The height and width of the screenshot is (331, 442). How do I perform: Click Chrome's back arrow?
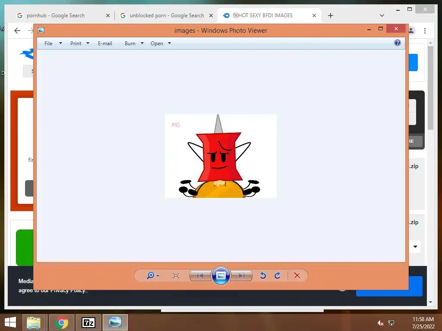pyautogui.click(x=17, y=31)
